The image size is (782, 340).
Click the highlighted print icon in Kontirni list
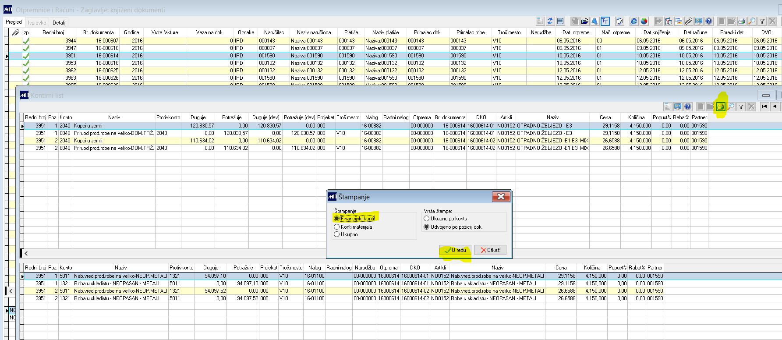point(721,106)
